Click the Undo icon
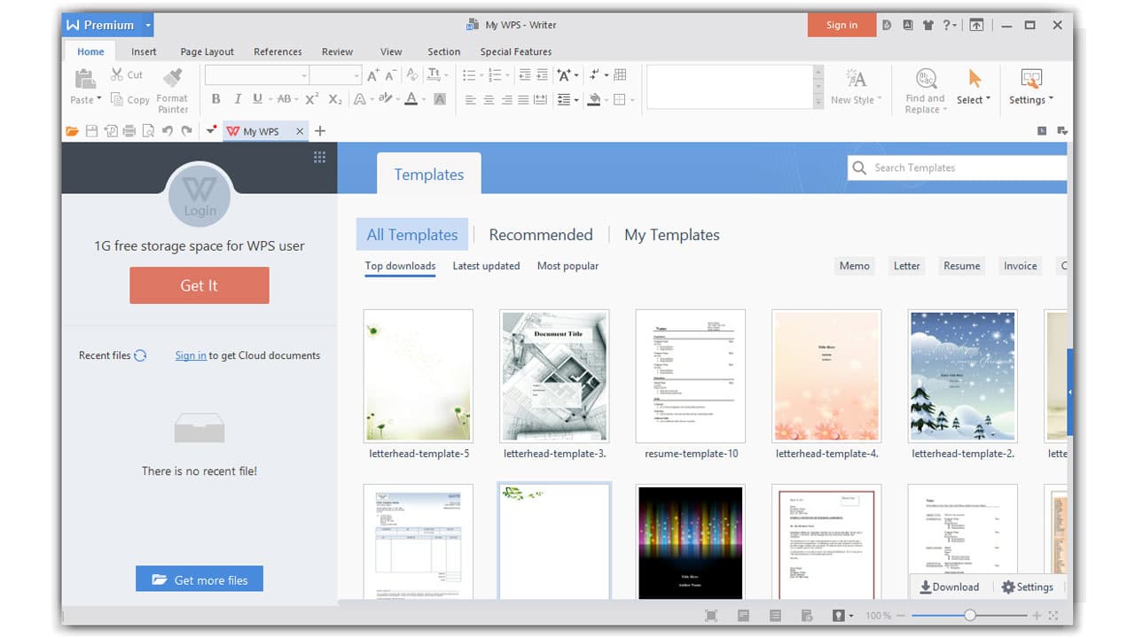 coord(169,130)
